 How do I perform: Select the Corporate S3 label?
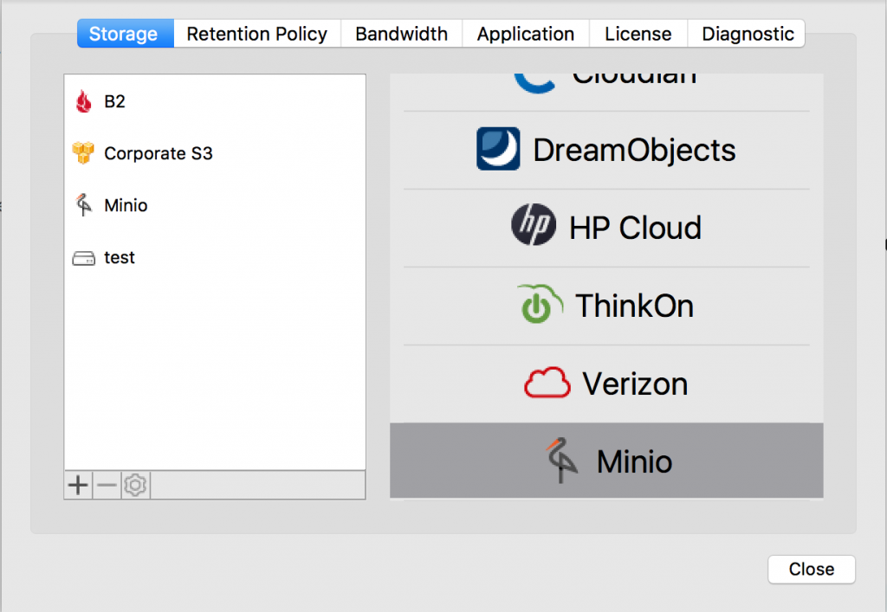coord(159,153)
